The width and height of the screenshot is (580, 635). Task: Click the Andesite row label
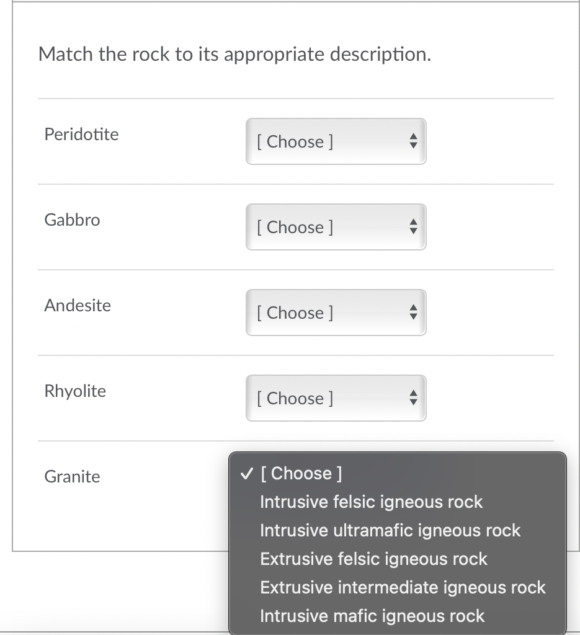(78, 305)
